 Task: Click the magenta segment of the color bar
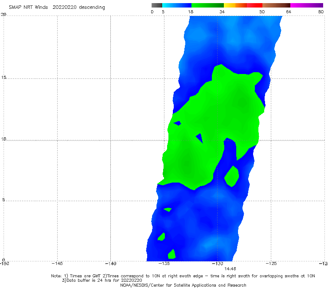(x=307, y=5)
